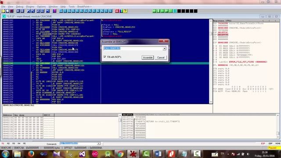The height and width of the screenshot is (158, 281).
Task: Open Microsoft Word from the taskbar
Action: (x=158, y=154)
